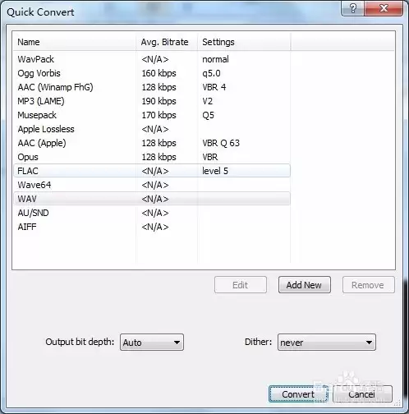
Task: Select the Musepack preset
Action: point(152,115)
